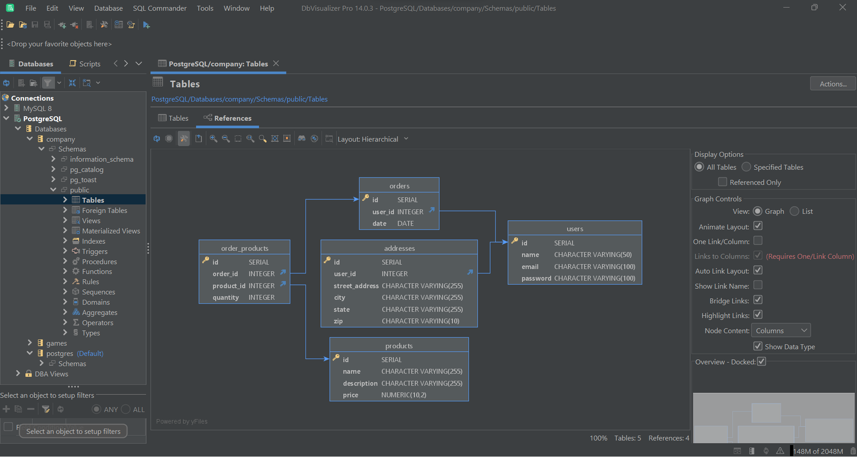Toggle the graph settings wrench icon

pos(184,138)
